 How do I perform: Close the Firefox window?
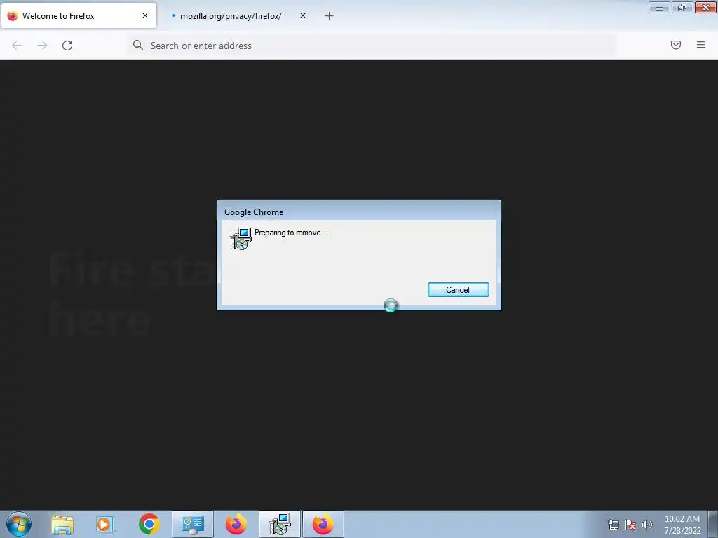[705, 7]
